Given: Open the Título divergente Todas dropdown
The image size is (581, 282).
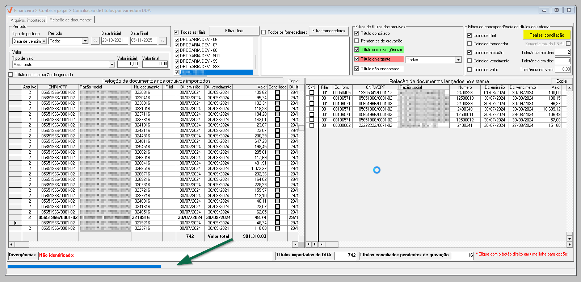Looking at the screenshot, I should click(458, 60).
